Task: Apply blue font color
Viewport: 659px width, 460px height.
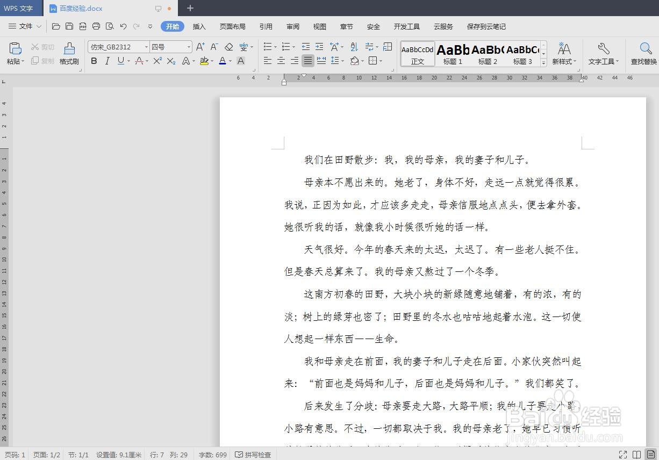Action: pos(222,61)
